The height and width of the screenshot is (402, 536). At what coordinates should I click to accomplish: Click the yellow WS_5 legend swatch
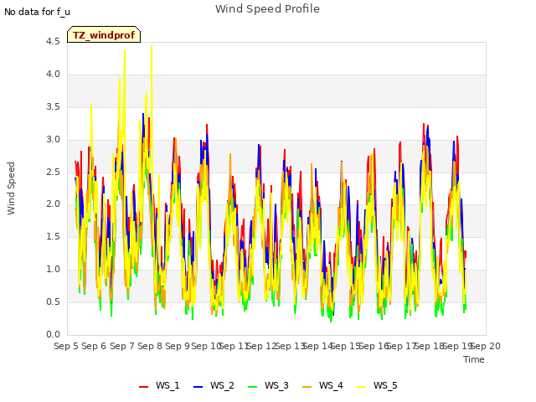(362, 386)
